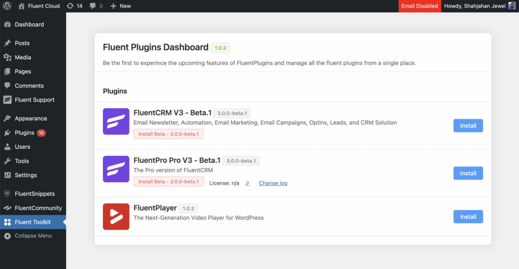Click the FluentCRM V3 purple logo
The height and width of the screenshot is (269, 519).
coord(116,121)
